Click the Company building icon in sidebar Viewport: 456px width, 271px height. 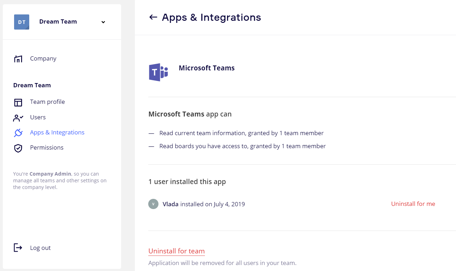(18, 59)
